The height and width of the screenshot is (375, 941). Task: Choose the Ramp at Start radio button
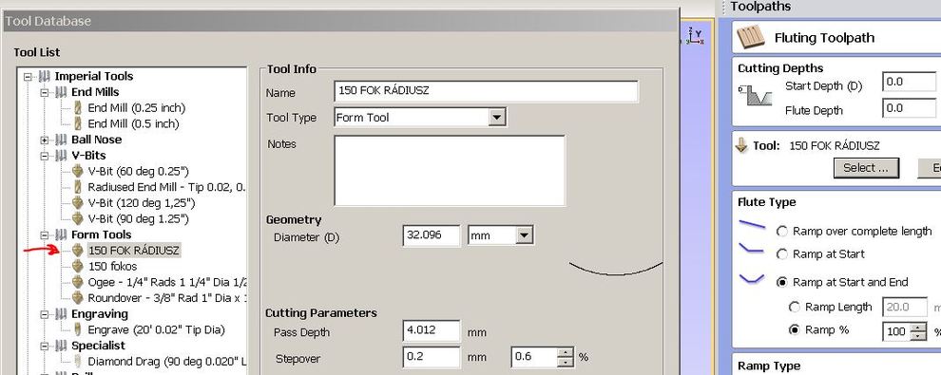coord(782,254)
